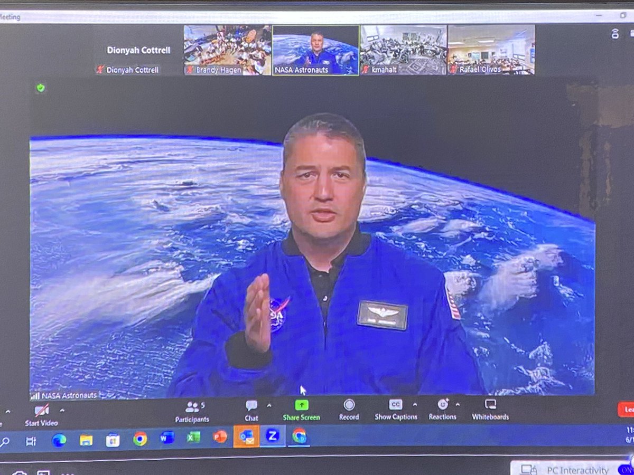Restore the Zoom meeting window size
Viewport: 634px width, 475px height.
(x=623, y=15)
